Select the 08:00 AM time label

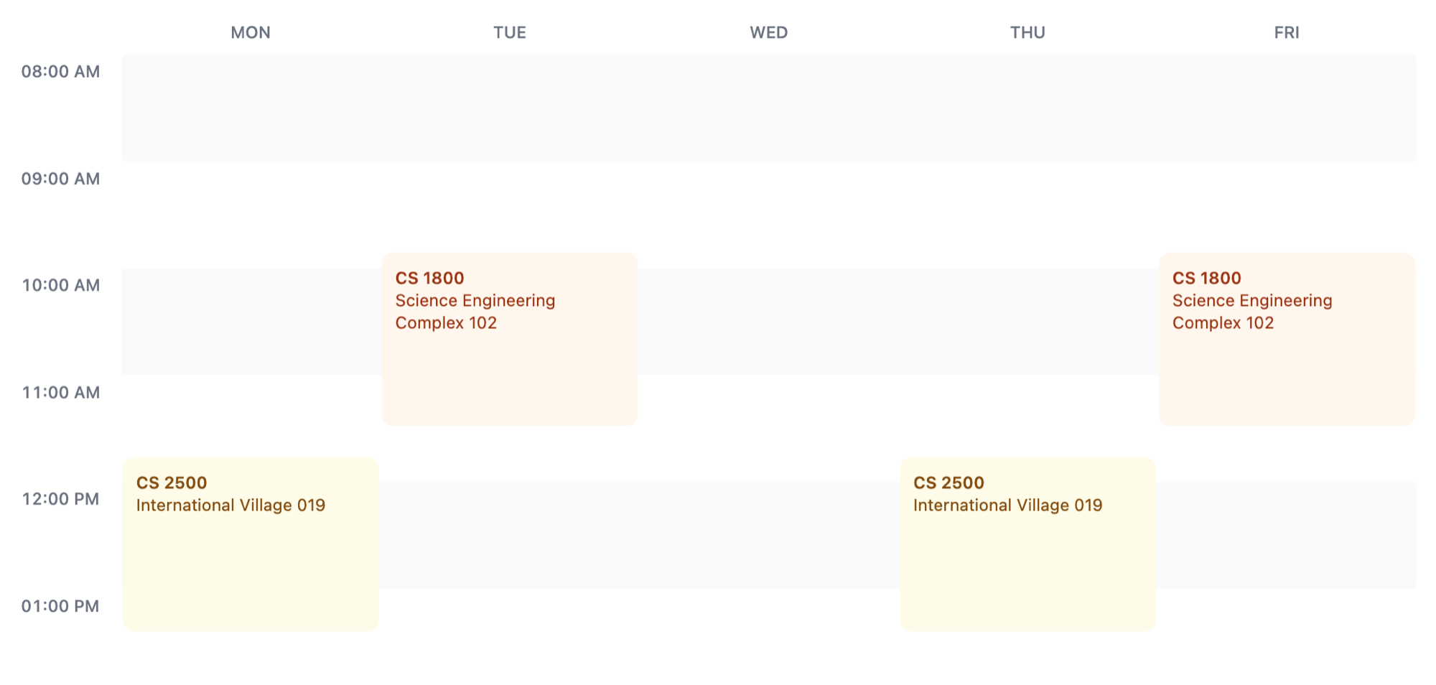(x=60, y=71)
